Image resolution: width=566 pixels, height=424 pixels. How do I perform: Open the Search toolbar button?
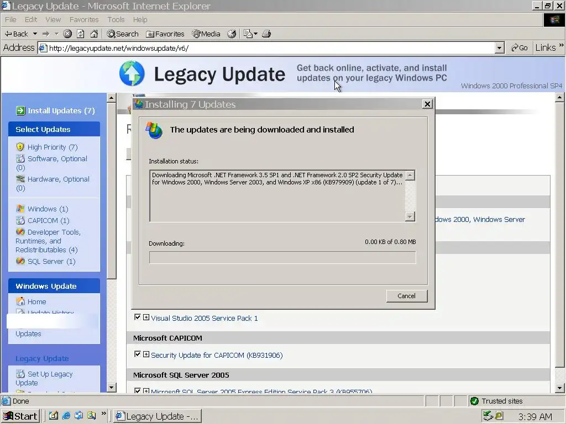click(x=123, y=34)
